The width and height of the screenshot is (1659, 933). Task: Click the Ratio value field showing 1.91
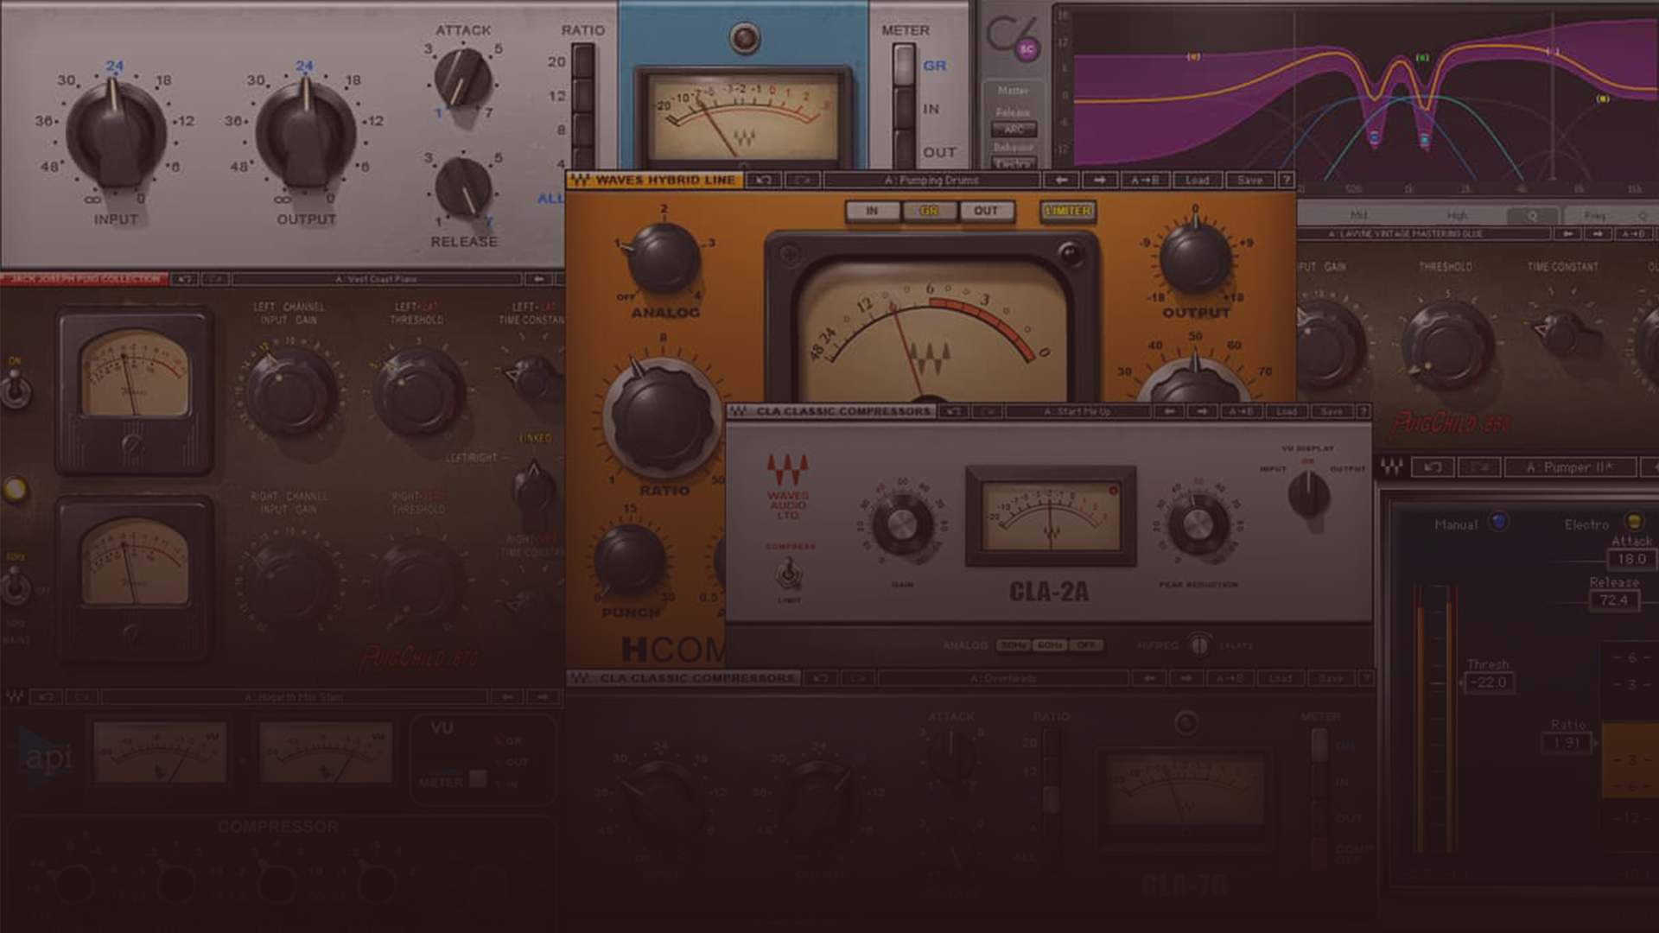click(1566, 742)
